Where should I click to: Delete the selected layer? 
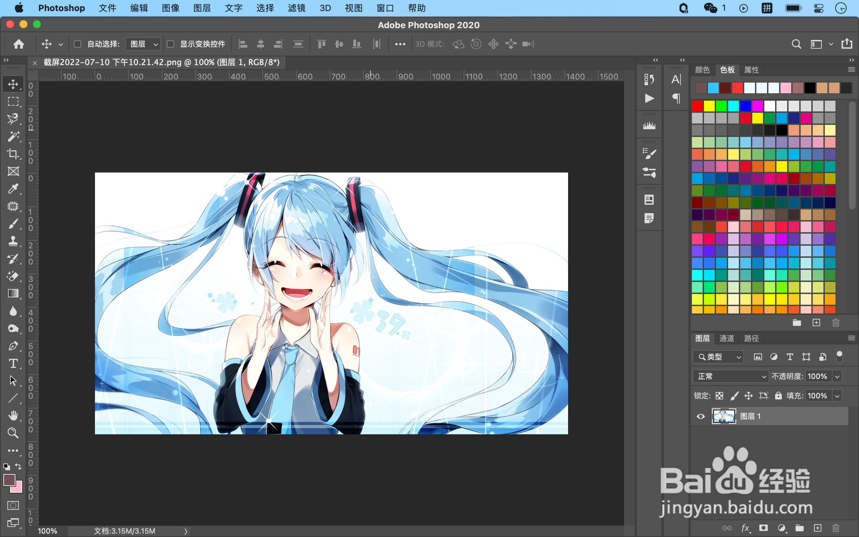point(836,528)
